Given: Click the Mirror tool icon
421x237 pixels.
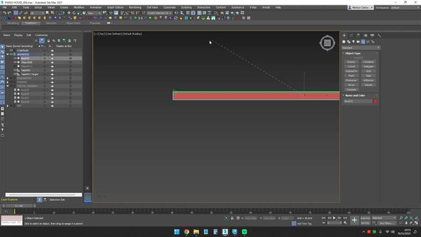Looking at the screenshot, I should [176, 13].
